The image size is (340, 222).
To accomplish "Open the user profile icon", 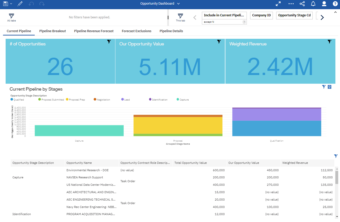I will (324, 4).
